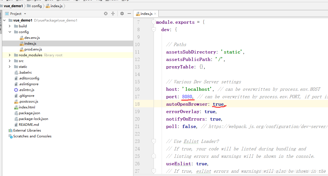Fold comment block marker at line 23

click(154, 142)
